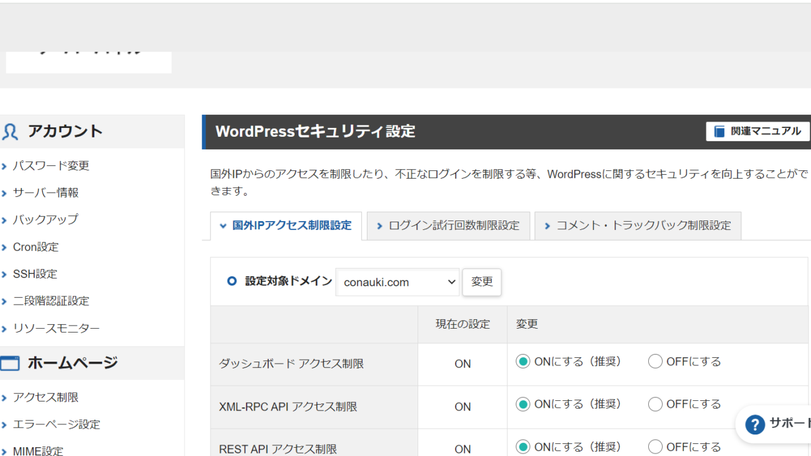Open MIME設定 link
The image size is (811, 456).
[x=38, y=451]
